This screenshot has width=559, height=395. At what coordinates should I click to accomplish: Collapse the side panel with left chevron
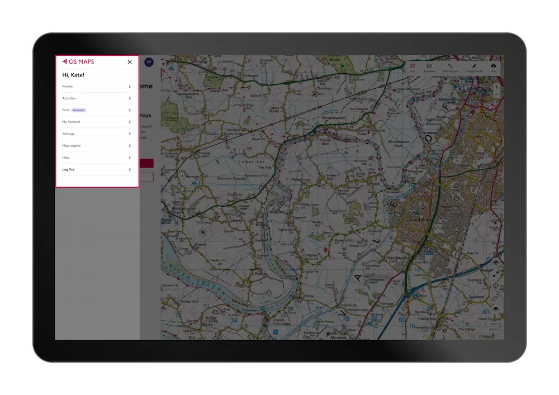pyautogui.click(x=164, y=64)
